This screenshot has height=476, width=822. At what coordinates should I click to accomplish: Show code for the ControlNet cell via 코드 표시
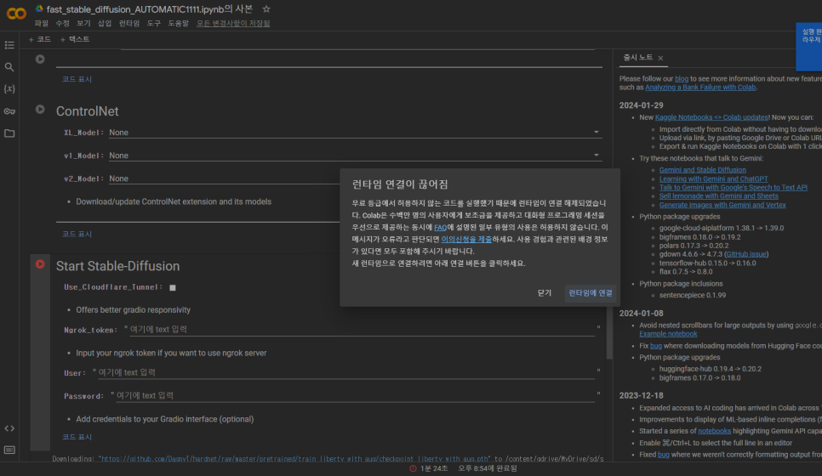(x=77, y=234)
